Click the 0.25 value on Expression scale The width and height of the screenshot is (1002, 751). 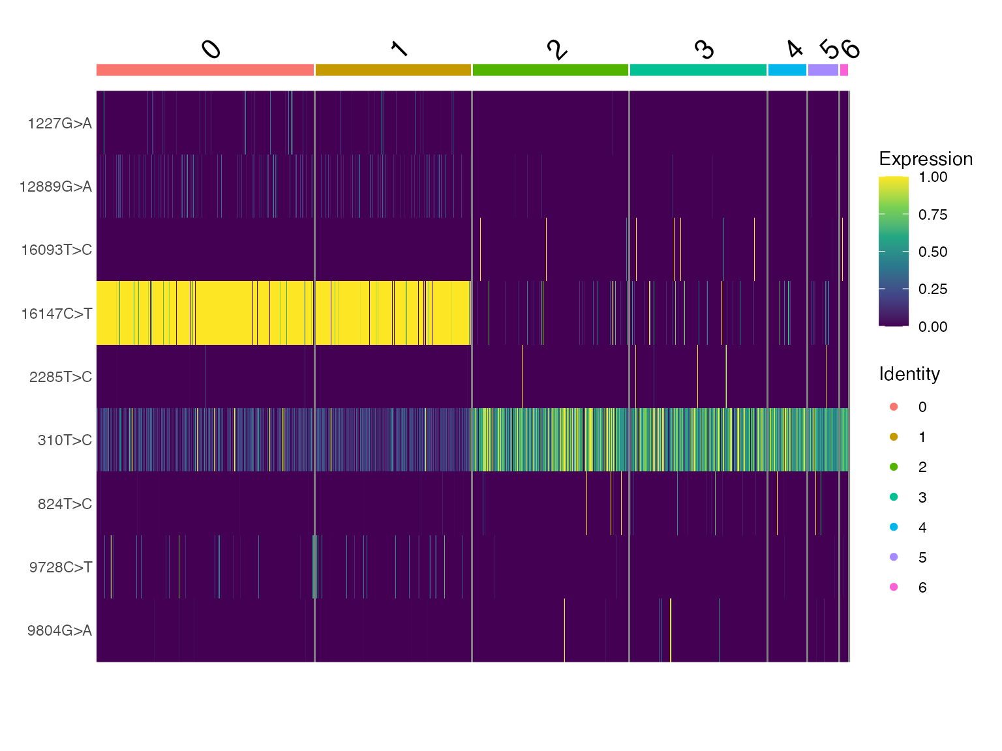[x=933, y=289]
